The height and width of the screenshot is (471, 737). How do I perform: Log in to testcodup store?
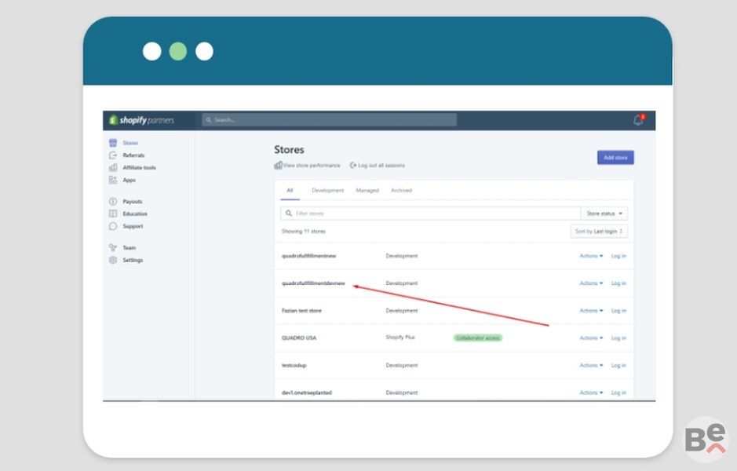pos(618,365)
